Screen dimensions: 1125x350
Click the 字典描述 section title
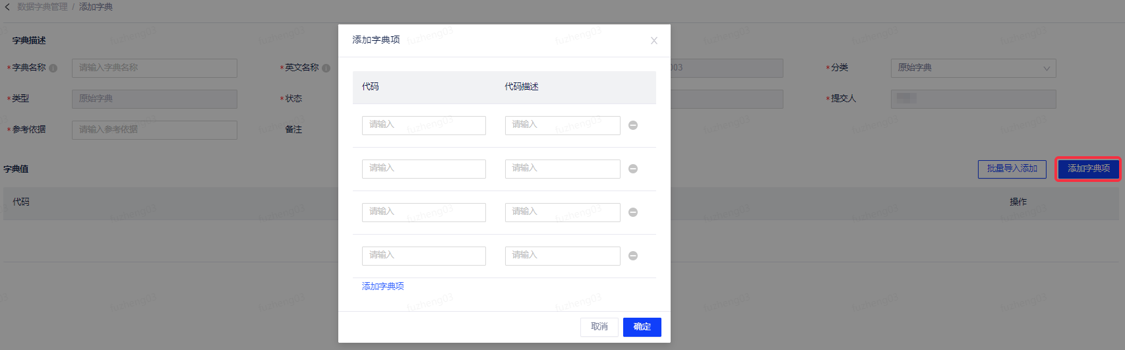[29, 41]
